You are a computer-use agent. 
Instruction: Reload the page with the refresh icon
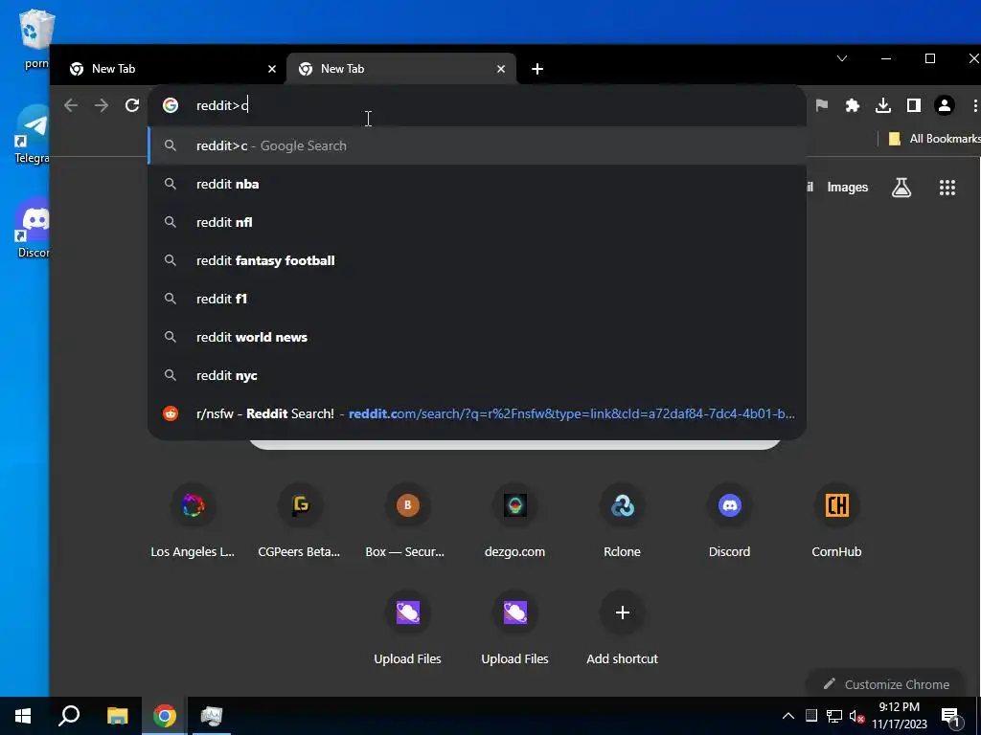(132, 105)
